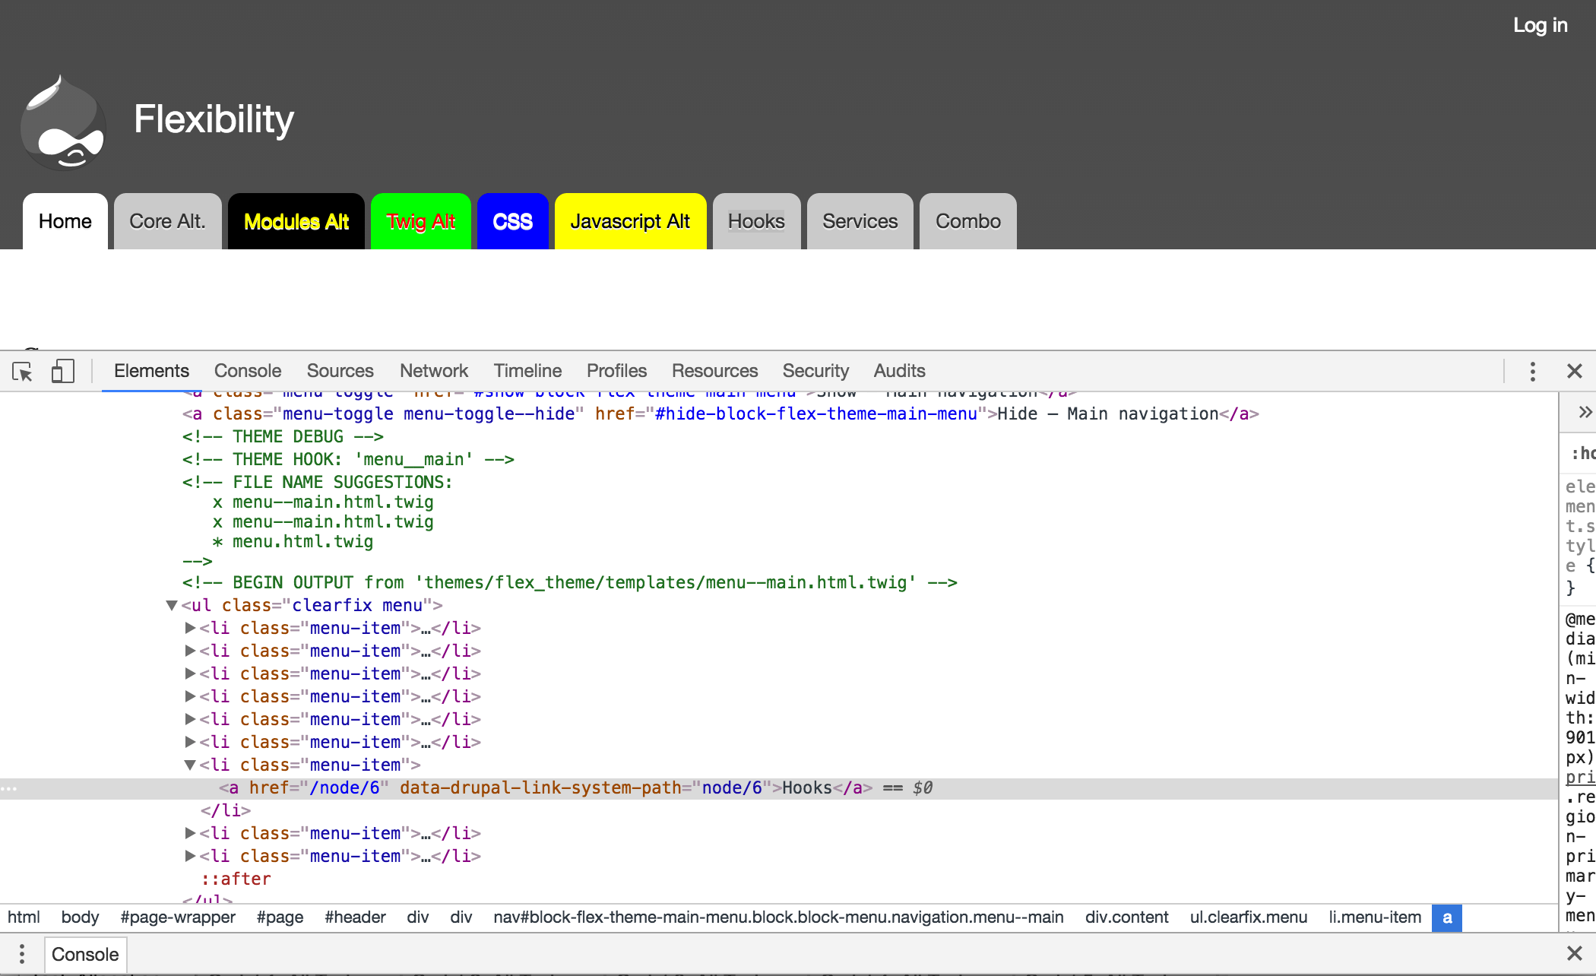Open the Services menu tab
Screen dimensions: 1596x976
[860, 221]
